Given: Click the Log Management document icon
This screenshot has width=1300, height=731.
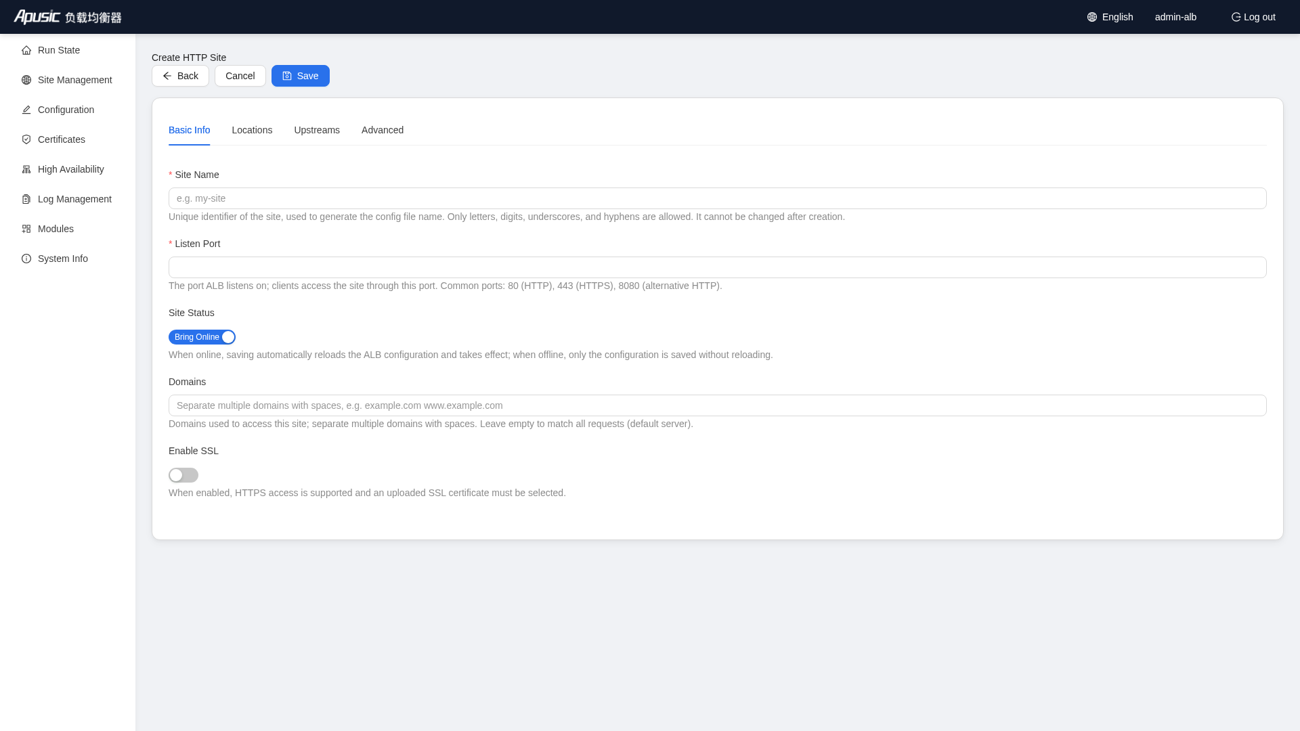Looking at the screenshot, I should (26, 199).
